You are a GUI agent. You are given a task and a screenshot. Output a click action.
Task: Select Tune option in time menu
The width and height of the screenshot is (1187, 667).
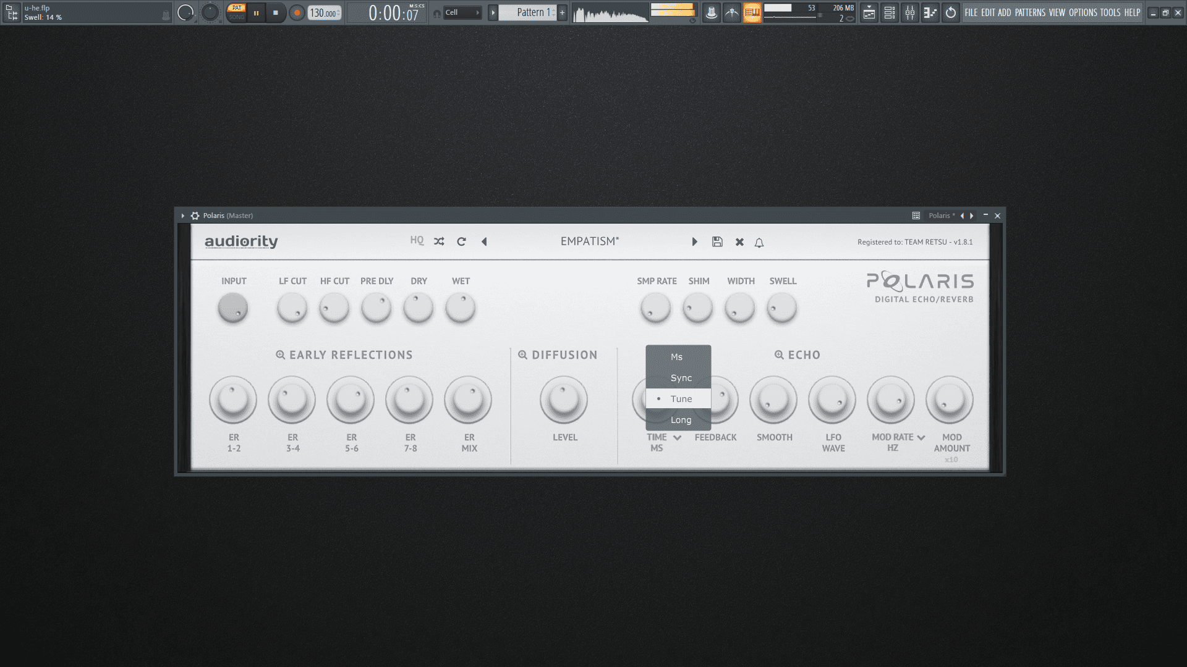coord(678,399)
